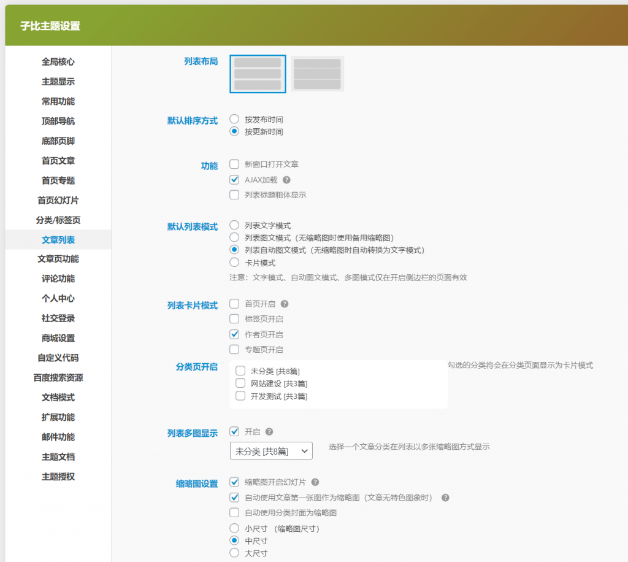Check the 未分类 [共8篇] category checkbox
Viewport: 628px width, 562px height.
(240, 371)
